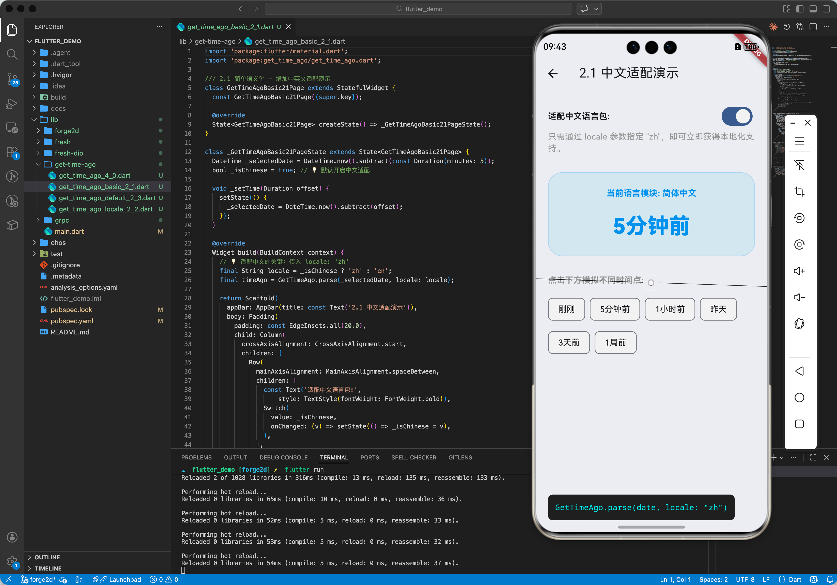This screenshot has height=585, width=837.
Task: Expand the OUTLINE section
Action: tap(47, 557)
